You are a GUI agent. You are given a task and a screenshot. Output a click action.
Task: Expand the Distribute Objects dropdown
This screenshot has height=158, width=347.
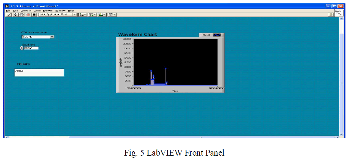[x=92, y=15]
